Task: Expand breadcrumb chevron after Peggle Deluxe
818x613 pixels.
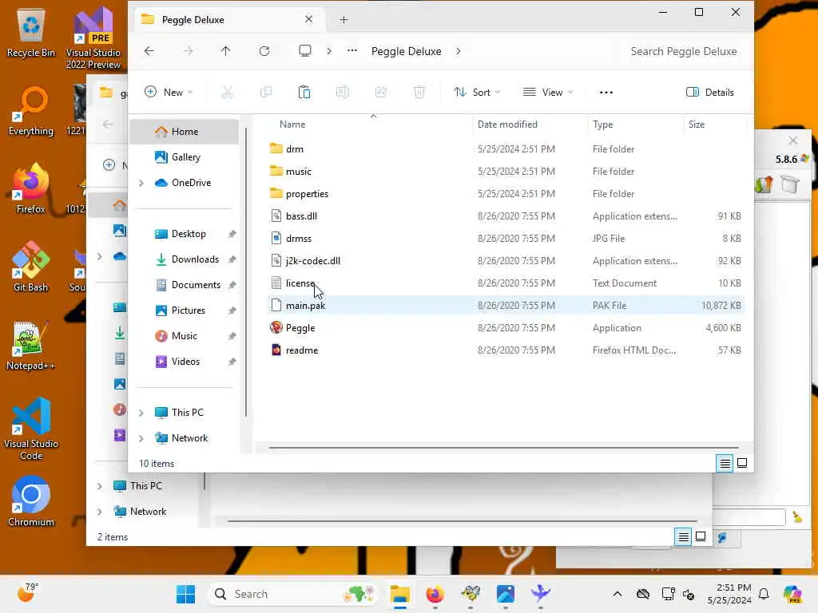Action: pos(458,51)
